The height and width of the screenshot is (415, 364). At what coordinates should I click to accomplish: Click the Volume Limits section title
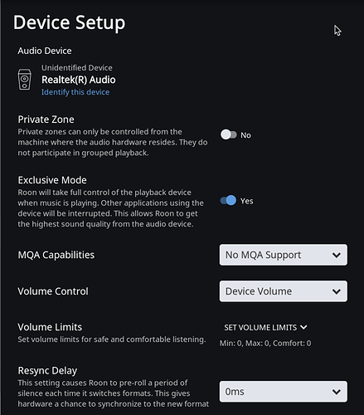pos(50,327)
